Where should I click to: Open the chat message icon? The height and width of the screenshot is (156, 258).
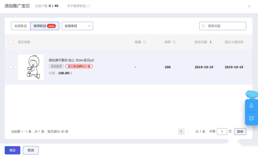(251, 118)
